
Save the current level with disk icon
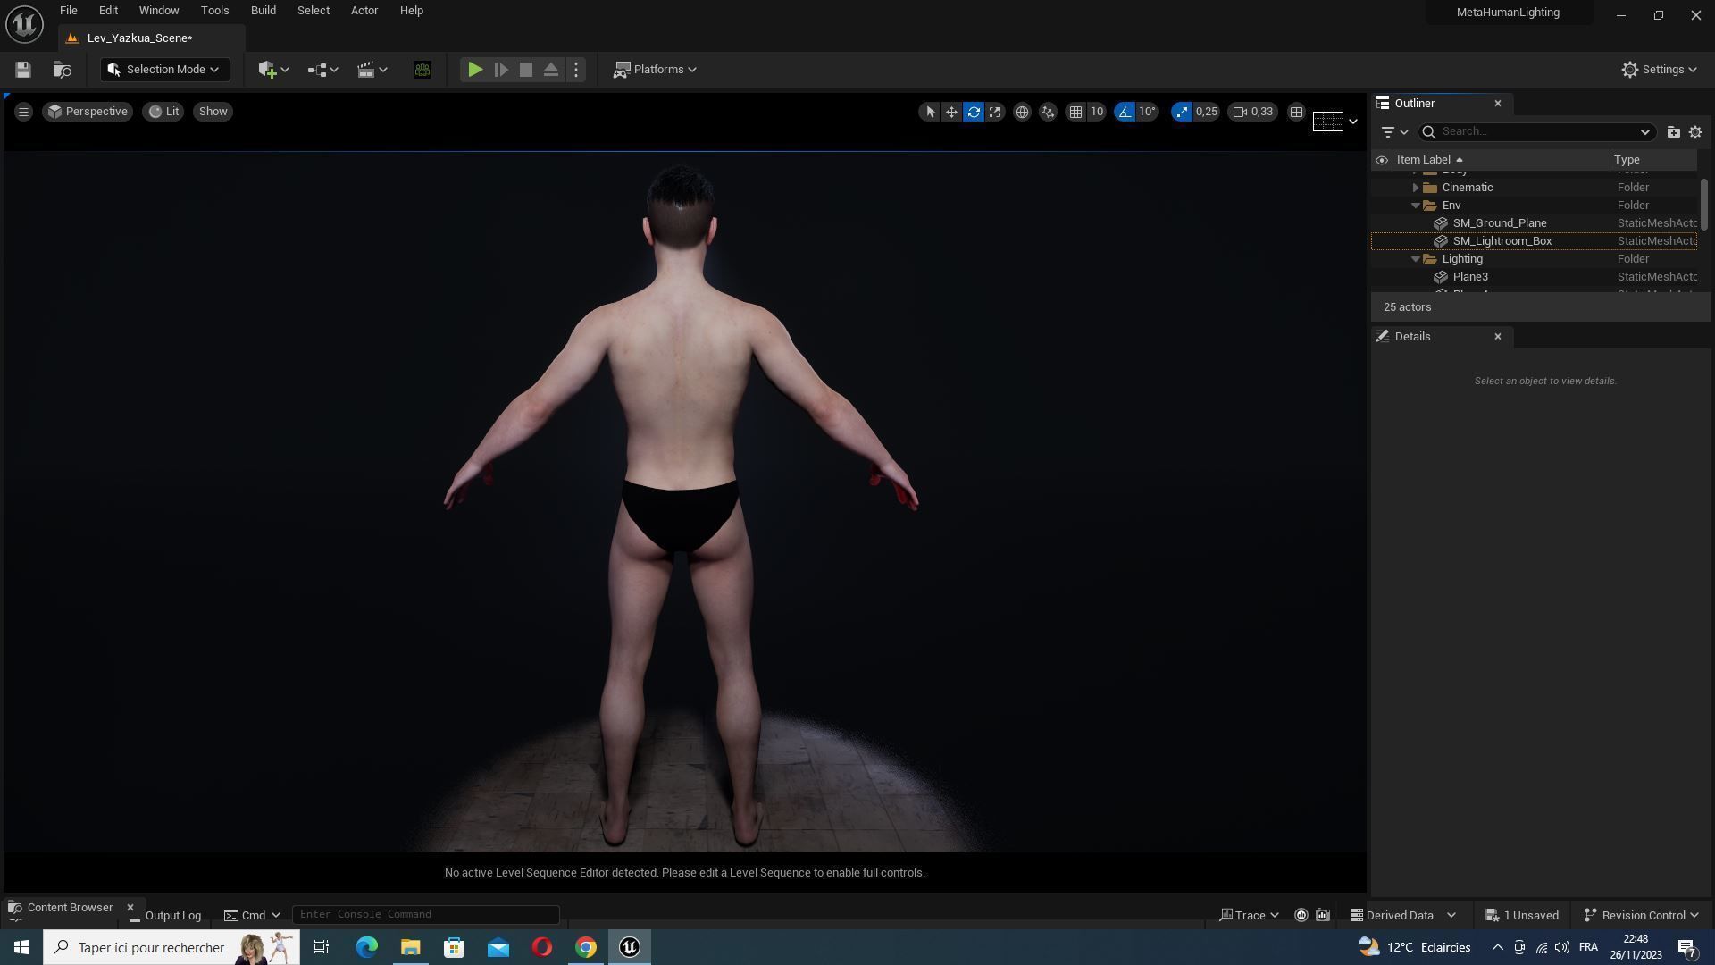[x=23, y=70]
